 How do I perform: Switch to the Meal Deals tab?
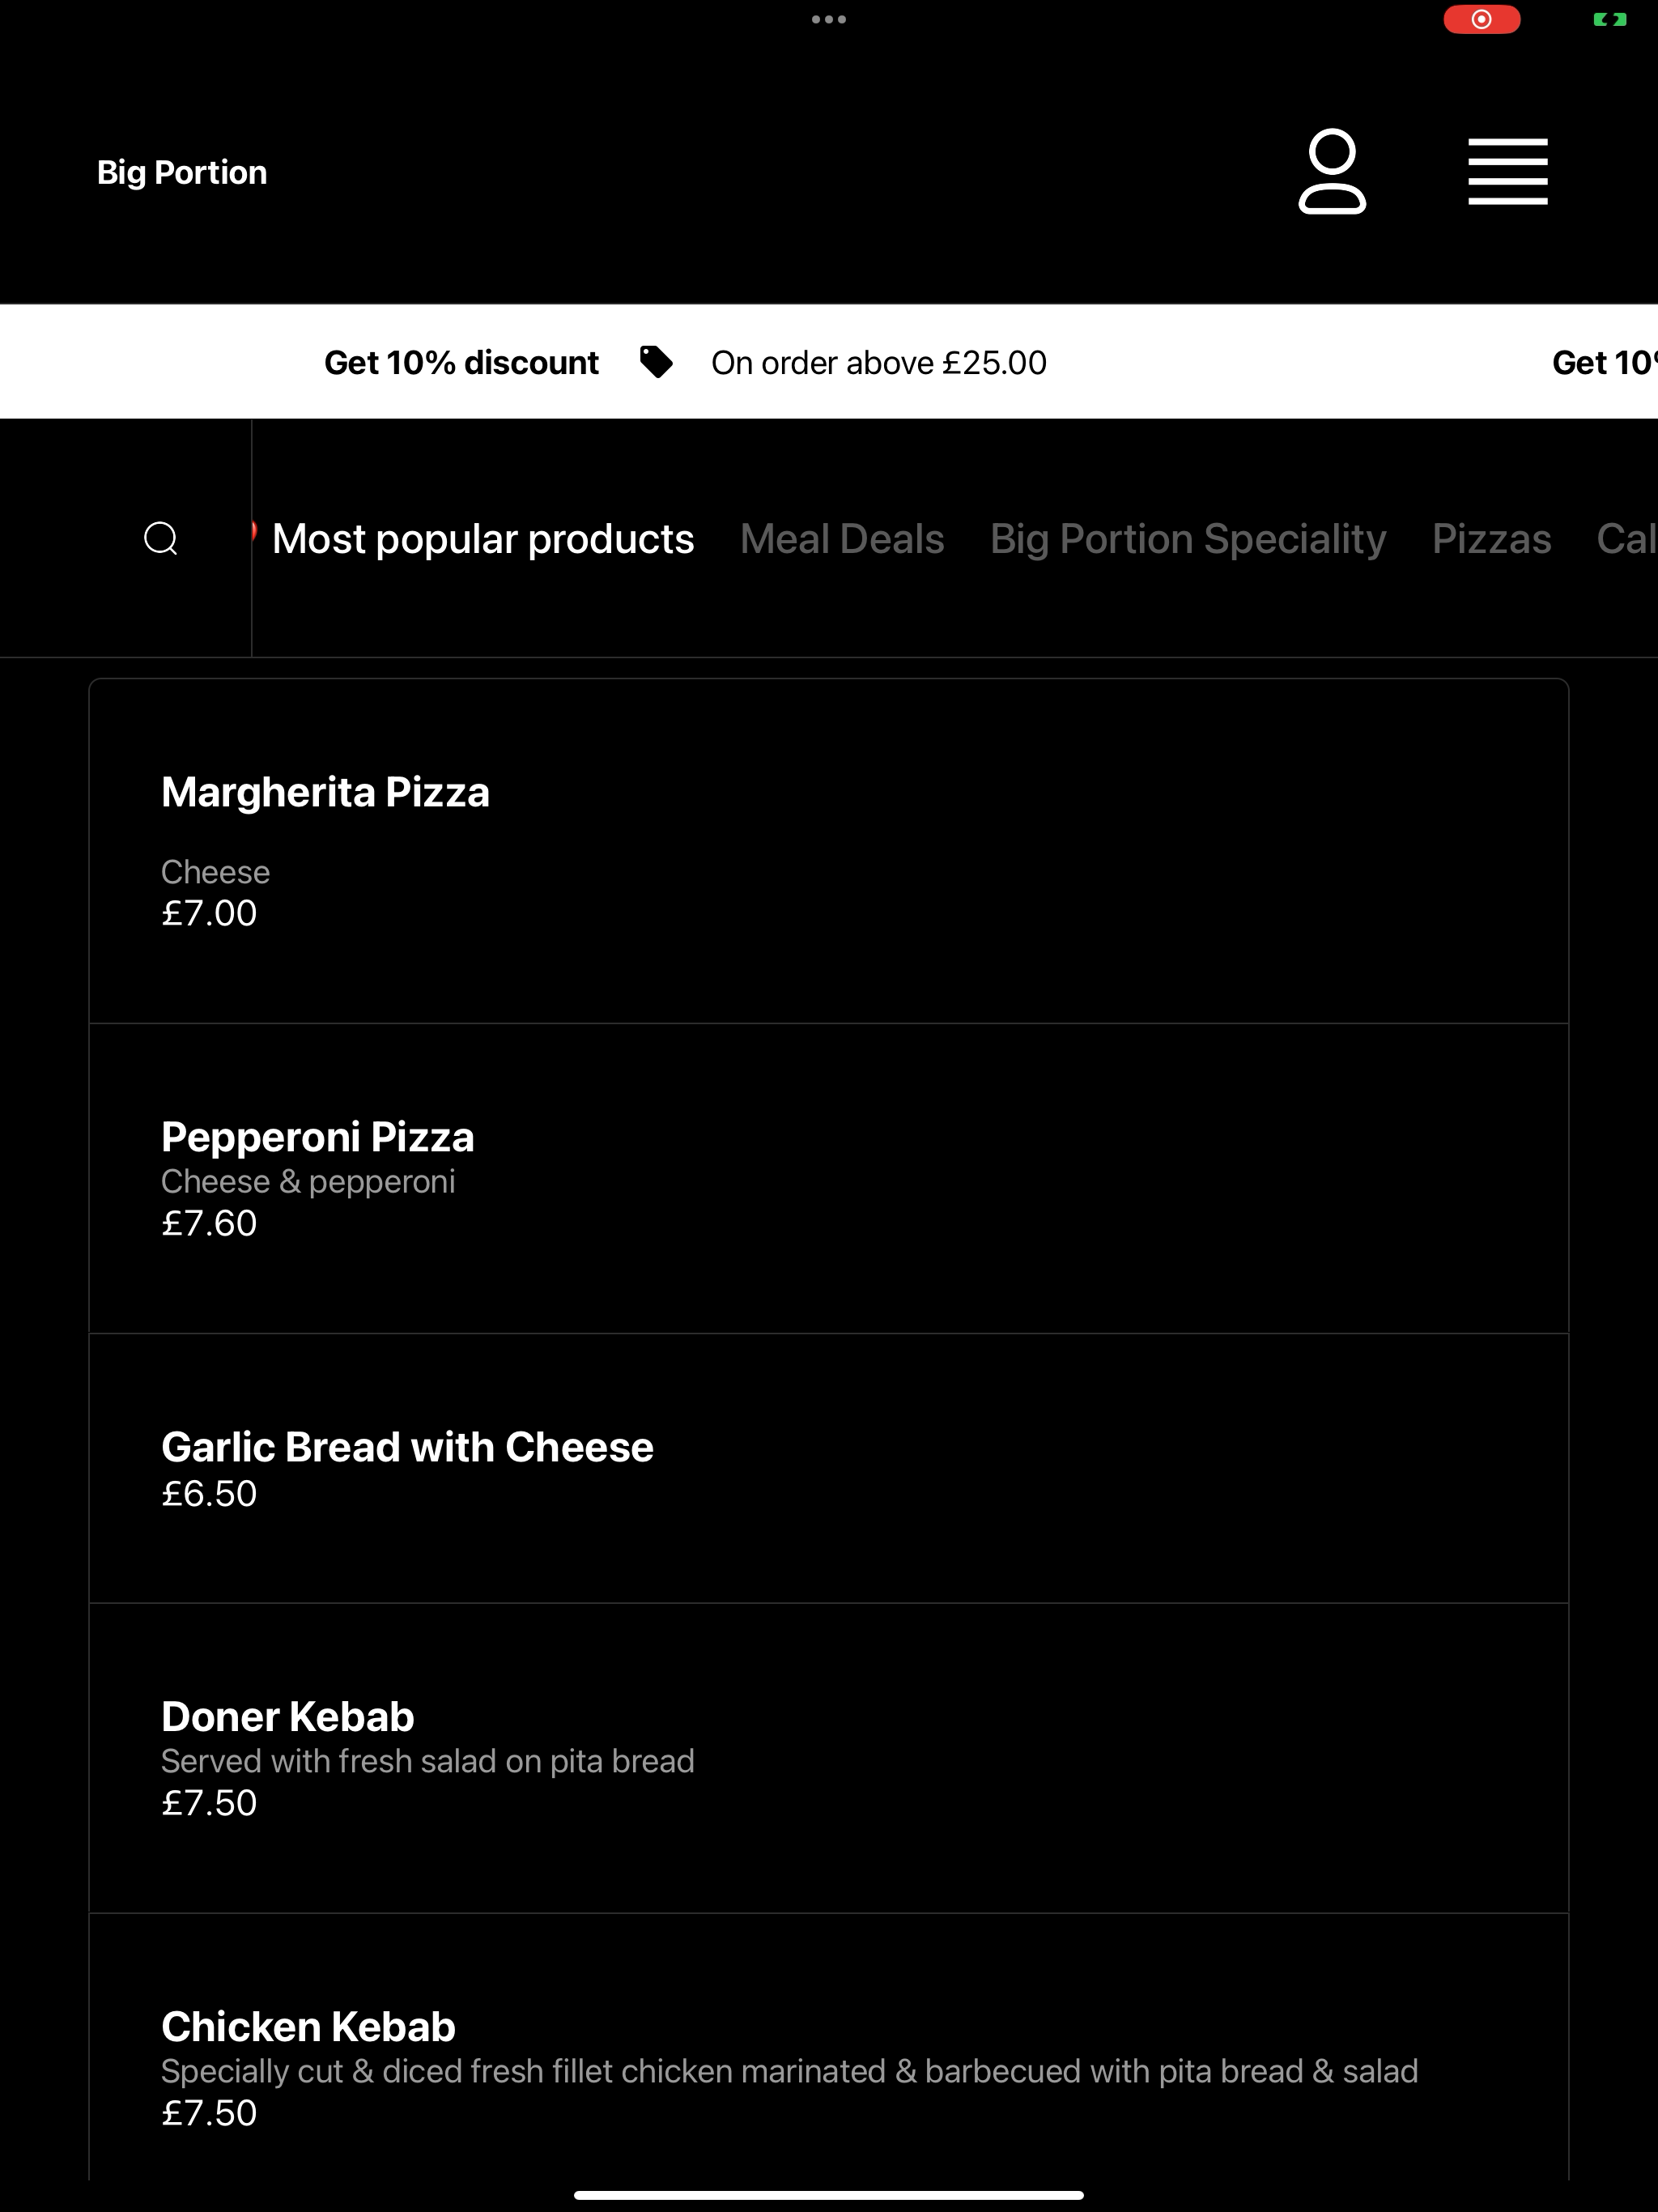(842, 539)
